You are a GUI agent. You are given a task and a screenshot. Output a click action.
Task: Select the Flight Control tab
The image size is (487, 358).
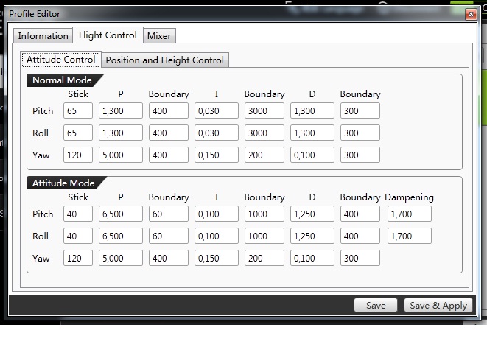(108, 35)
